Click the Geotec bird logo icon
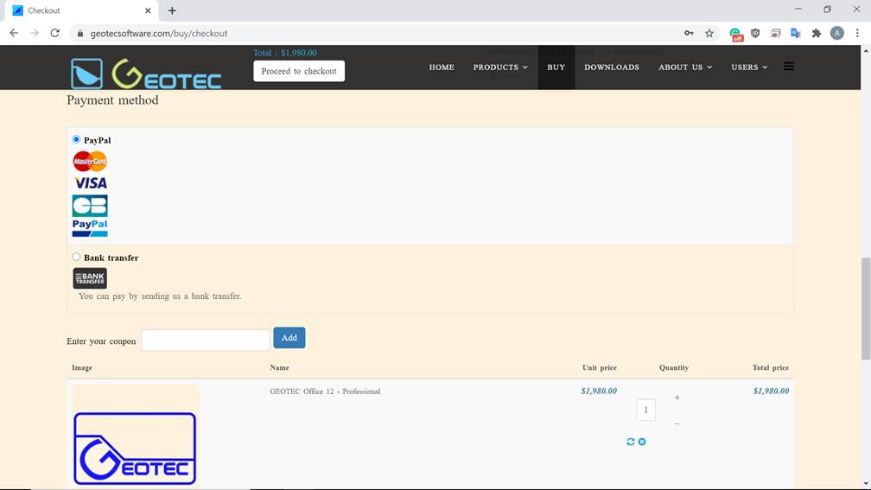Screen dimensions: 871x490 point(86,73)
